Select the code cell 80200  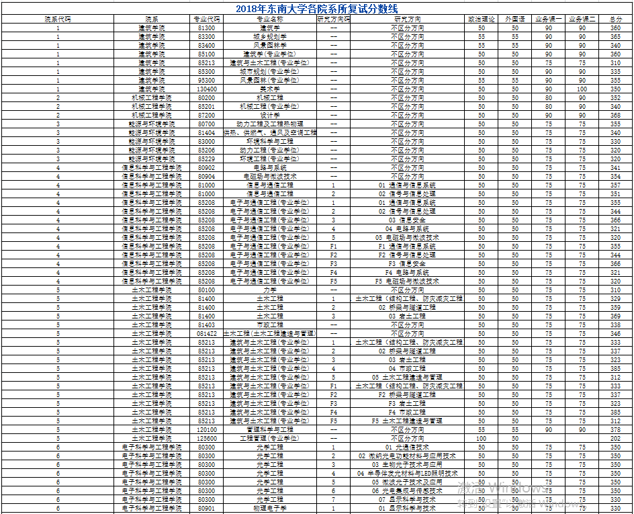(207, 98)
